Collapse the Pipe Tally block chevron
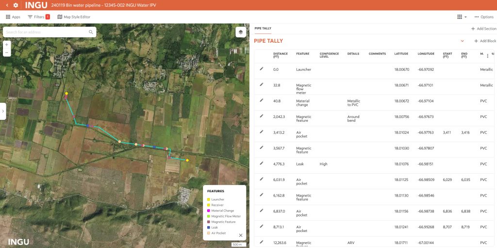 [x=462, y=41]
